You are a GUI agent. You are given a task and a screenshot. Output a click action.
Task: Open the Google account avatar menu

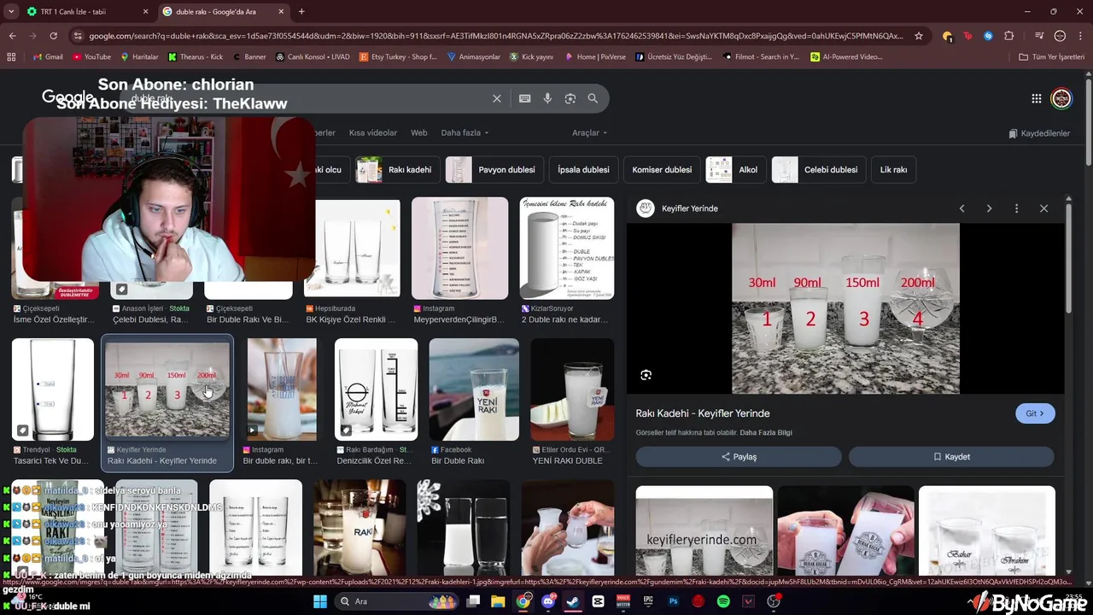point(1061,98)
